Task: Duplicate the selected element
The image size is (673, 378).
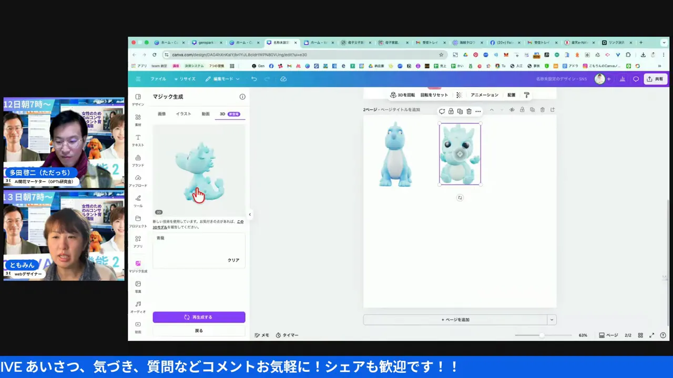Action: (x=460, y=111)
